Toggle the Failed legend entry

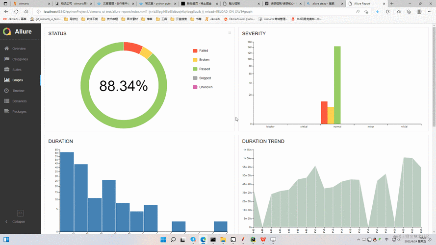click(203, 51)
